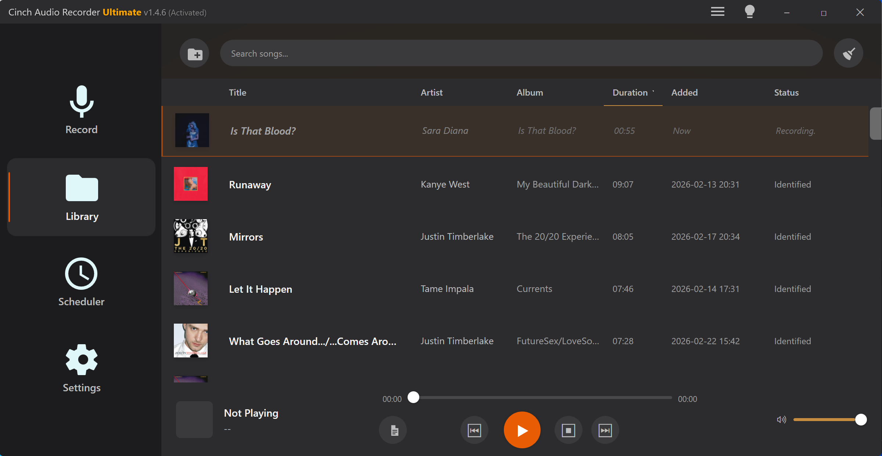Click album "Currents"
This screenshot has height=456, width=882.
click(x=534, y=289)
